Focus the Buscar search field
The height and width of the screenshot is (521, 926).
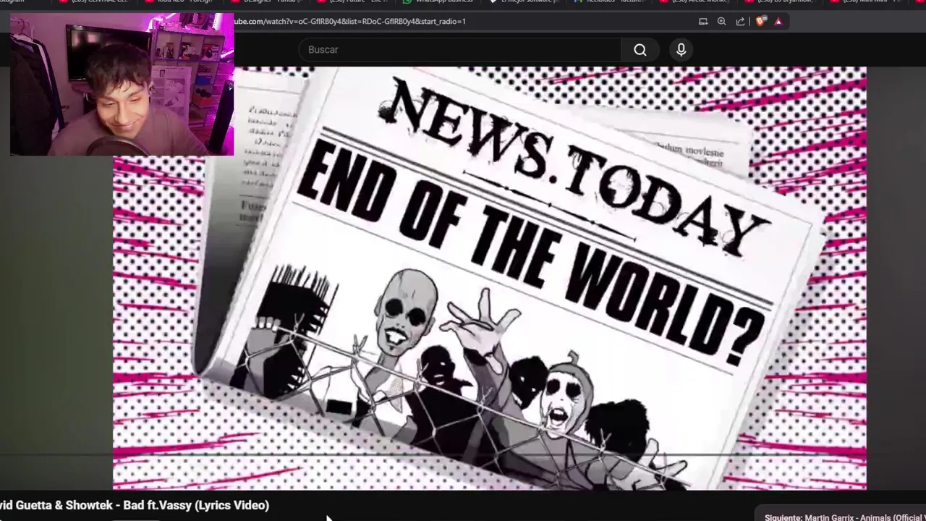[460, 49]
